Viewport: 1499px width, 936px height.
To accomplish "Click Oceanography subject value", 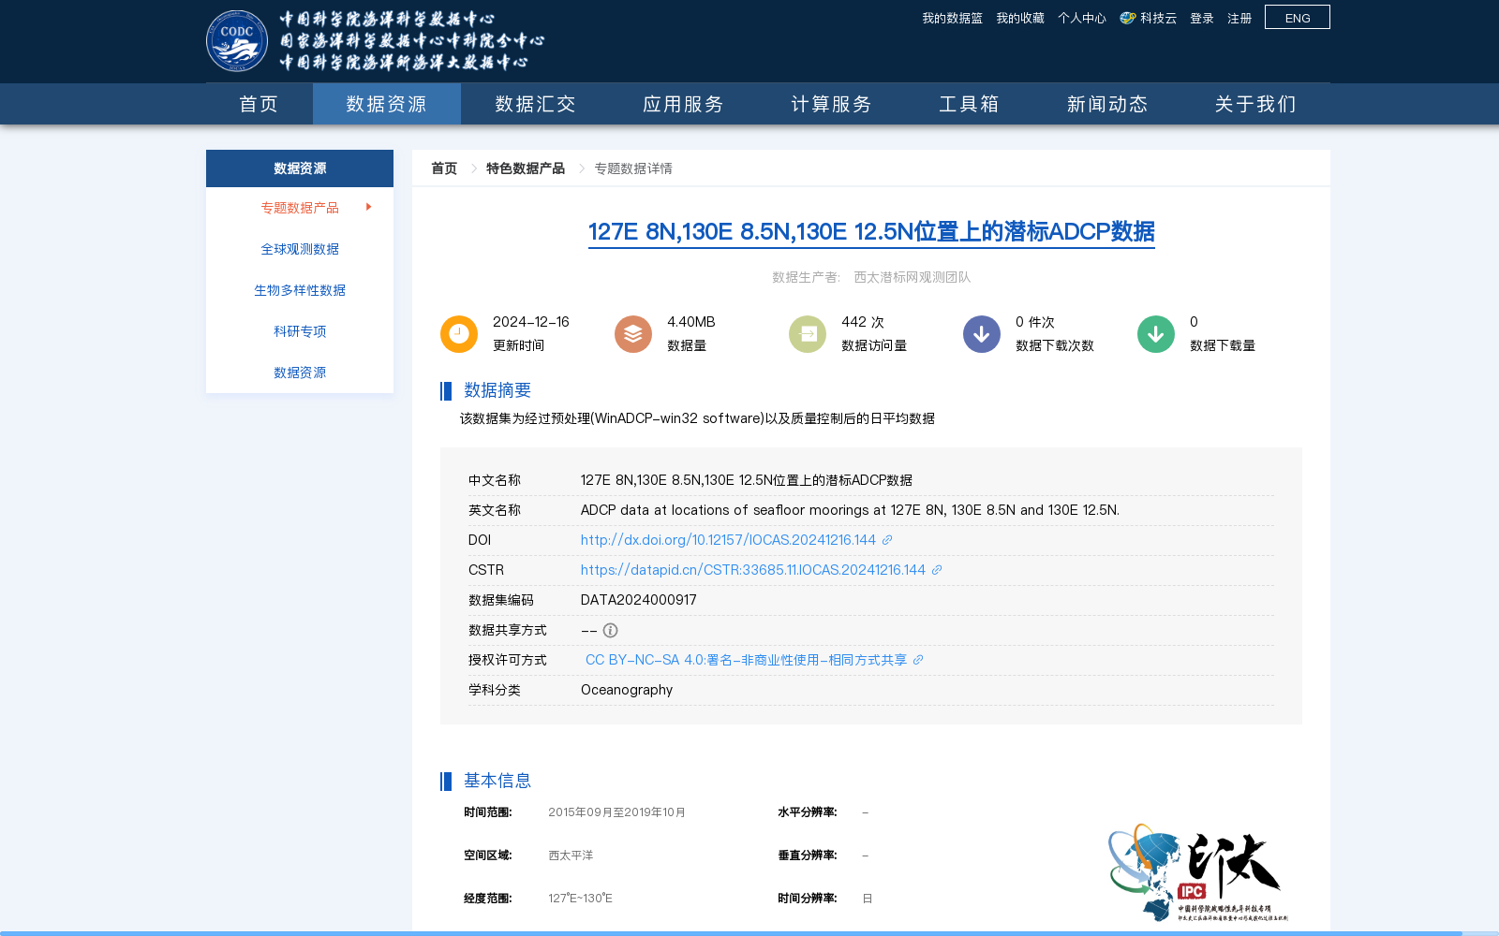I will pos(627,690).
